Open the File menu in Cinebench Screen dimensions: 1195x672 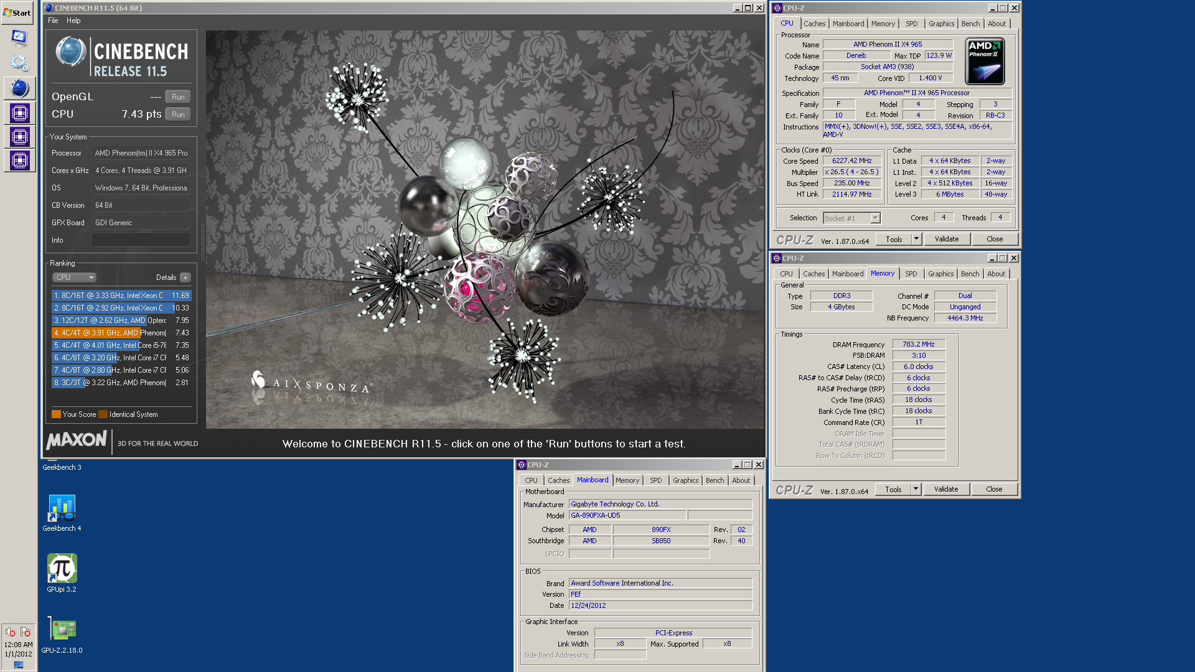click(53, 21)
